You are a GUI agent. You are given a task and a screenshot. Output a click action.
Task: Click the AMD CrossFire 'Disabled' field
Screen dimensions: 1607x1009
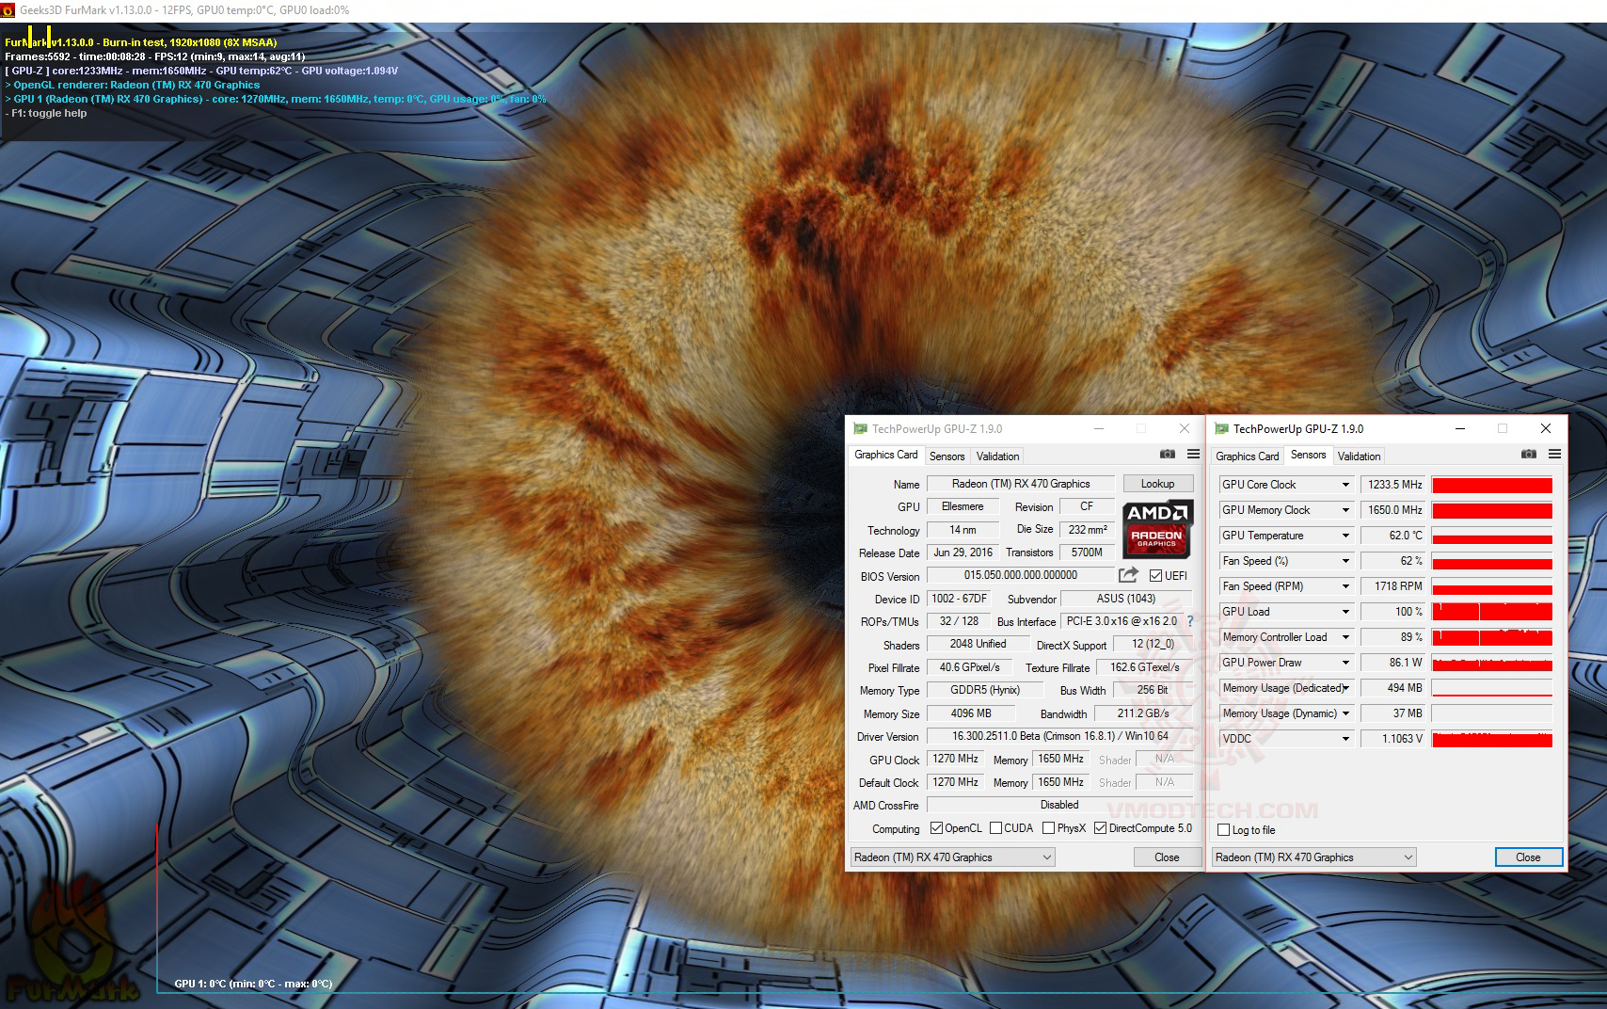point(1059,805)
